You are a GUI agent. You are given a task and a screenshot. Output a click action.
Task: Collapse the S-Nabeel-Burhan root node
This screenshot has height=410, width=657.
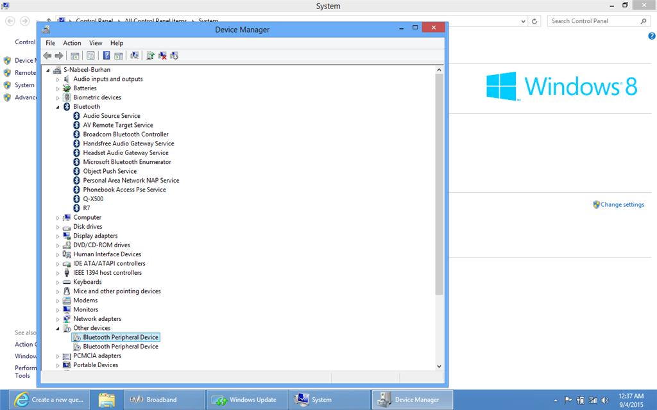click(48, 70)
